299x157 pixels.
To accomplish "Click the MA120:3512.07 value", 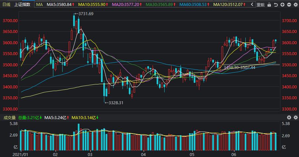I will (228, 5).
